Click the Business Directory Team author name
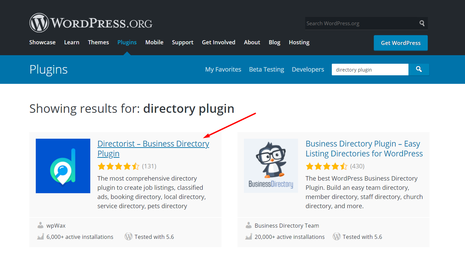This screenshot has width=465, height=260. pyautogui.click(x=287, y=226)
